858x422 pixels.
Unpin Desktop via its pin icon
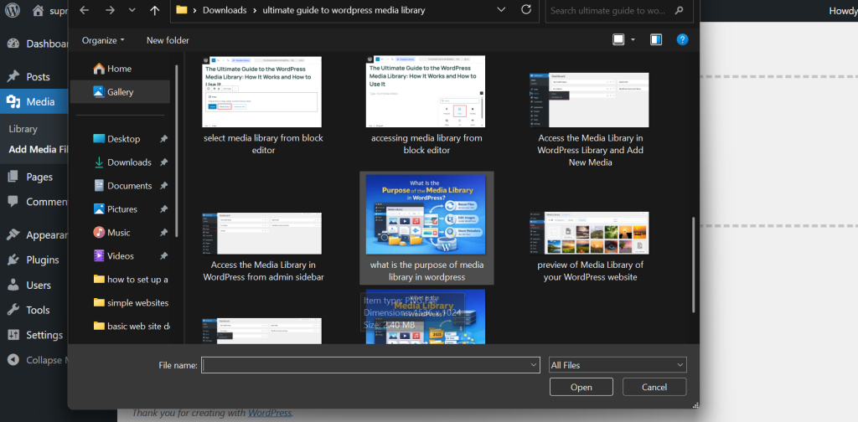pos(163,139)
